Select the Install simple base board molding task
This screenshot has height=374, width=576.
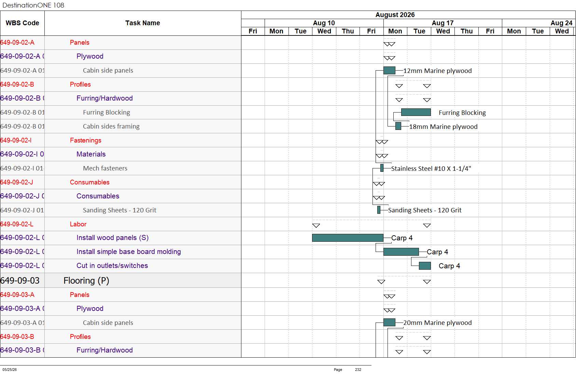(129, 252)
